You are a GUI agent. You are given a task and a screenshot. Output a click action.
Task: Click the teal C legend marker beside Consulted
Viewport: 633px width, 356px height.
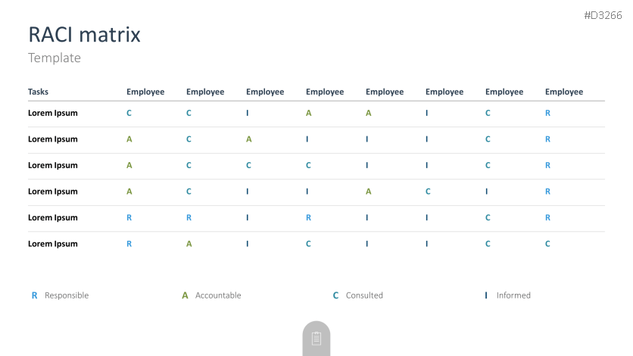[335, 295]
